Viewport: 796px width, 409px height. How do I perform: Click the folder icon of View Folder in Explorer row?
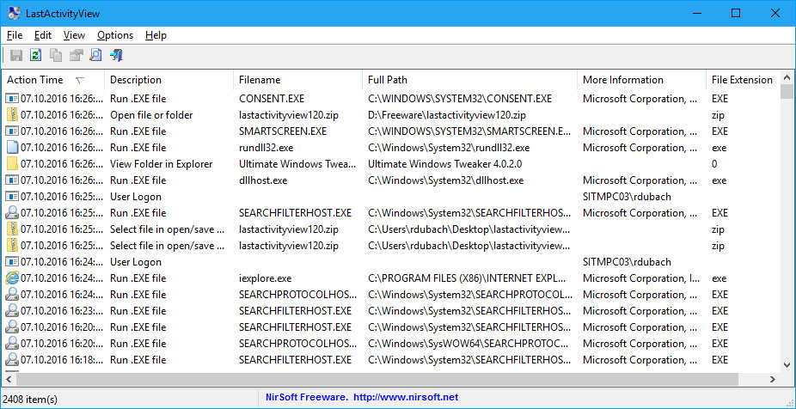(12, 164)
